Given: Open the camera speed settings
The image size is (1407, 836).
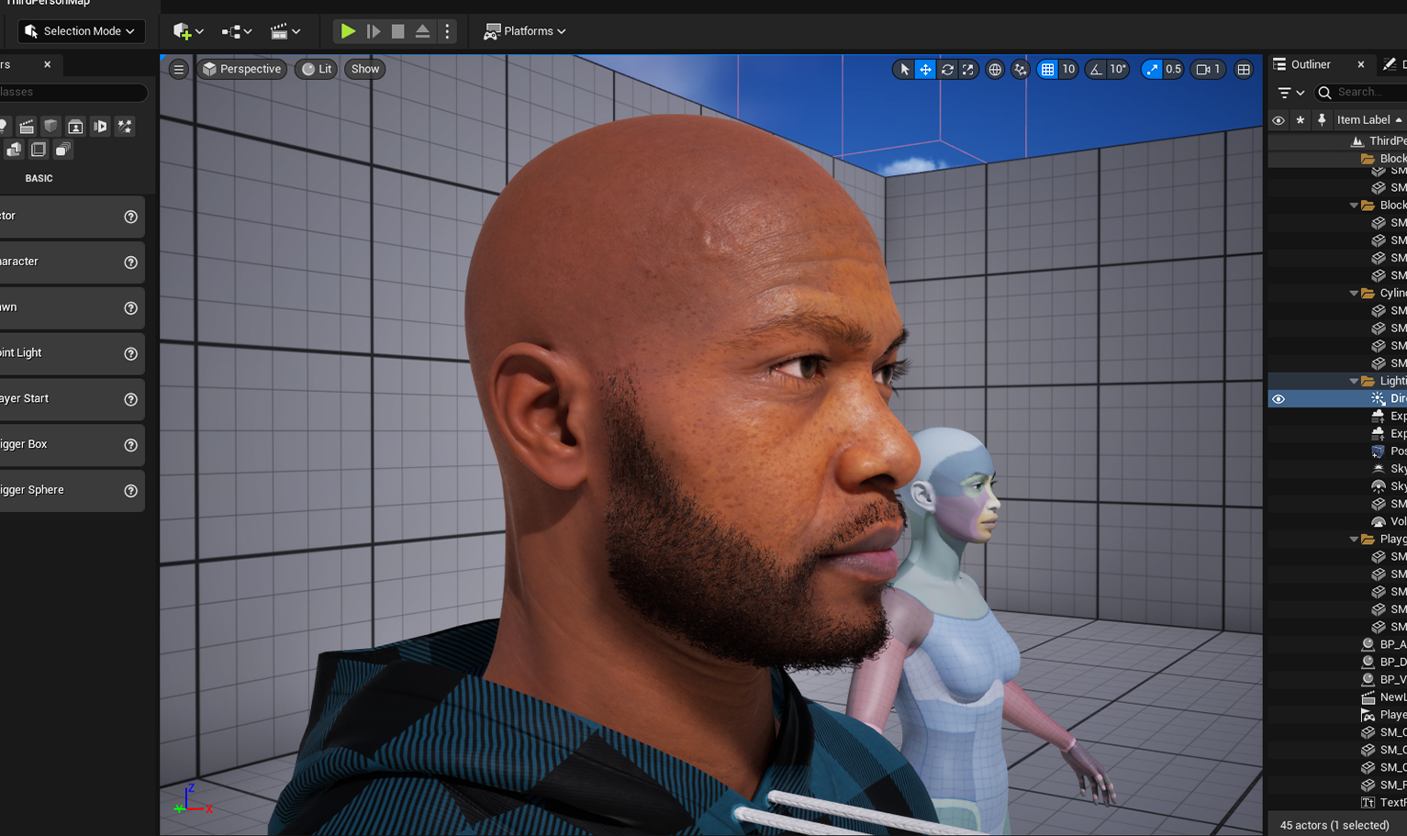Looking at the screenshot, I should [x=1208, y=69].
